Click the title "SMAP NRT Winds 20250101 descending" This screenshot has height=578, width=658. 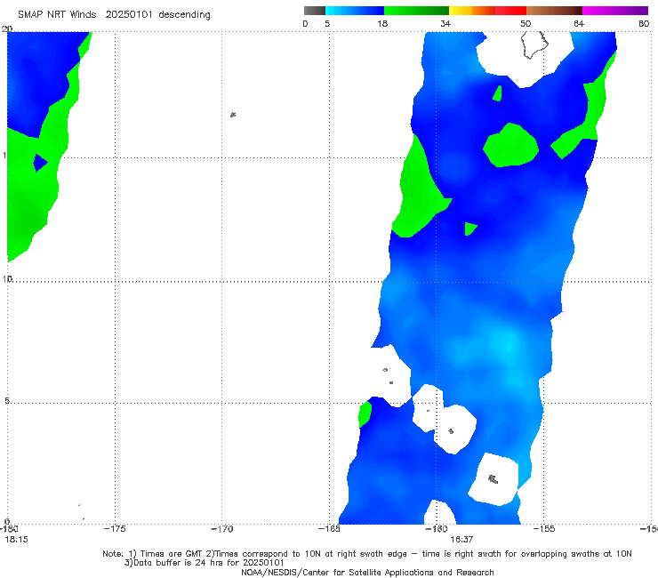(x=114, y=15)
